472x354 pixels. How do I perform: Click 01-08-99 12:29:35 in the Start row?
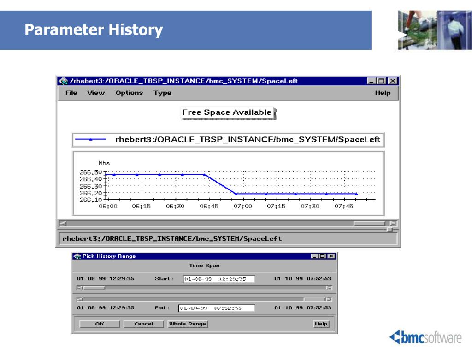[106, 279]
